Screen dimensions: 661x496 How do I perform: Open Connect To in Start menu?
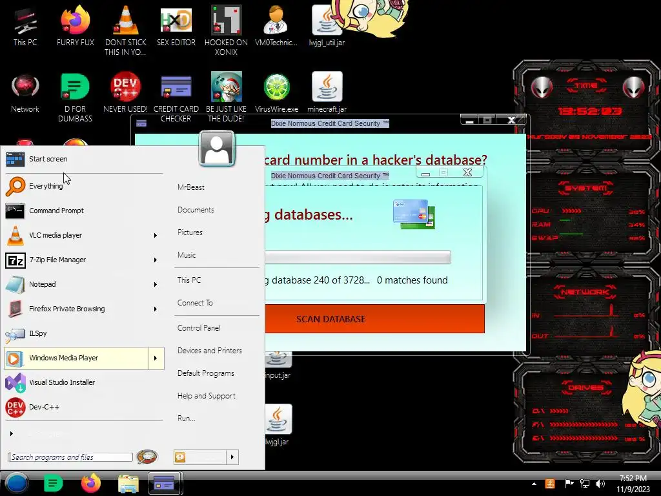[195, 303]
